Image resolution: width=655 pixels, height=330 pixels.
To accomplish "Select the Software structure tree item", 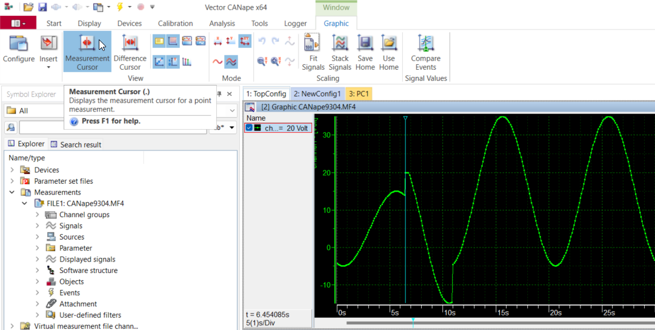I will coord(88,270).
